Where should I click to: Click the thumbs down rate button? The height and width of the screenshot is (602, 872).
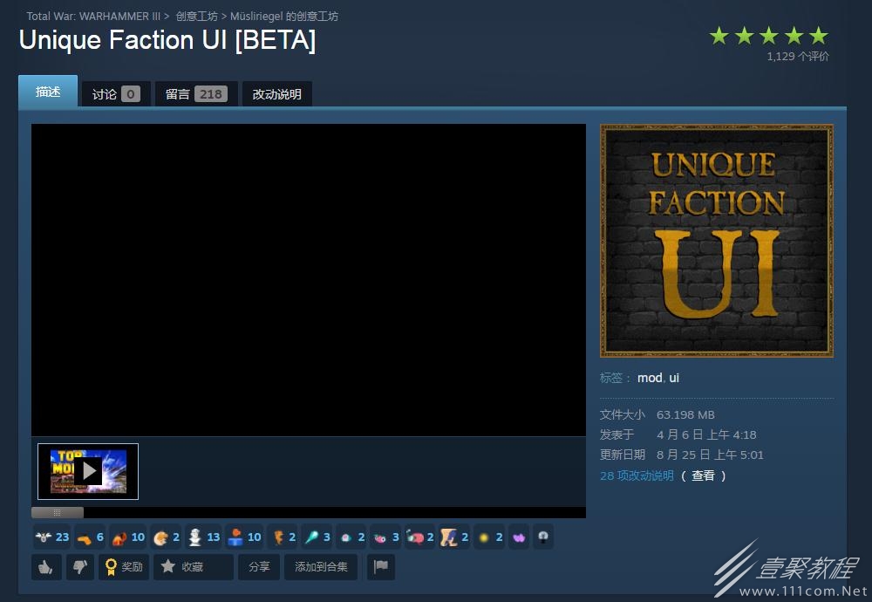point(80,567)
